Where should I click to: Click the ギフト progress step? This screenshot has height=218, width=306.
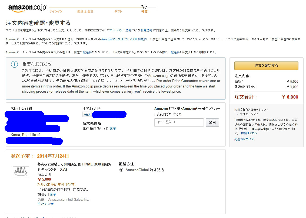118,11
